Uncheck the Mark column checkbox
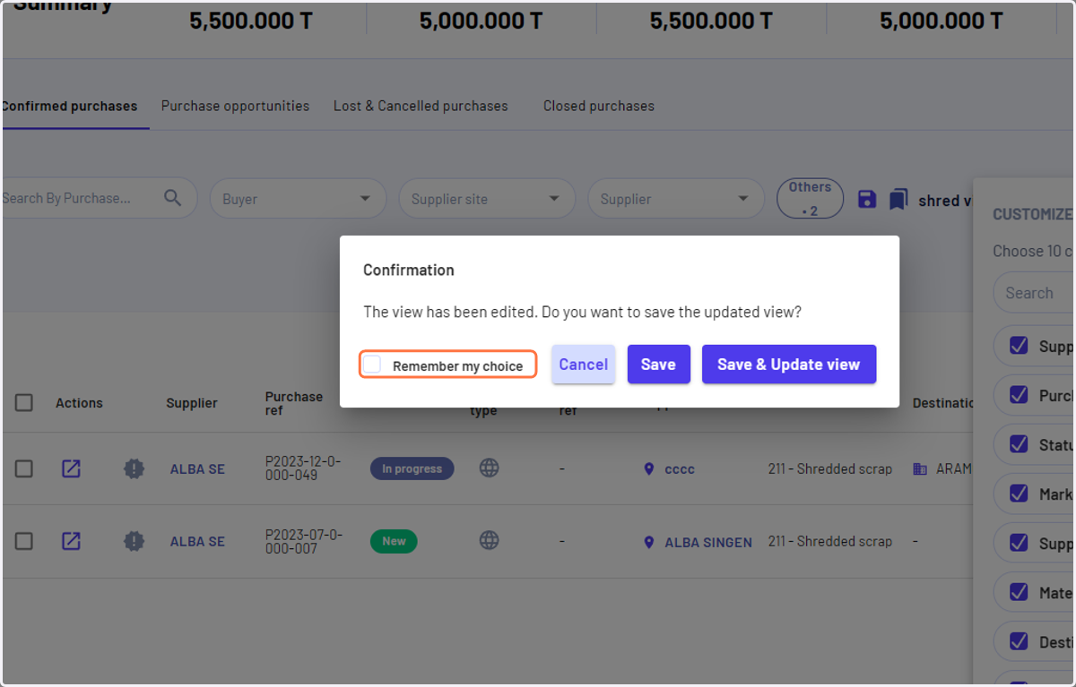The image size is (1076, 687). coord(1019,493)
